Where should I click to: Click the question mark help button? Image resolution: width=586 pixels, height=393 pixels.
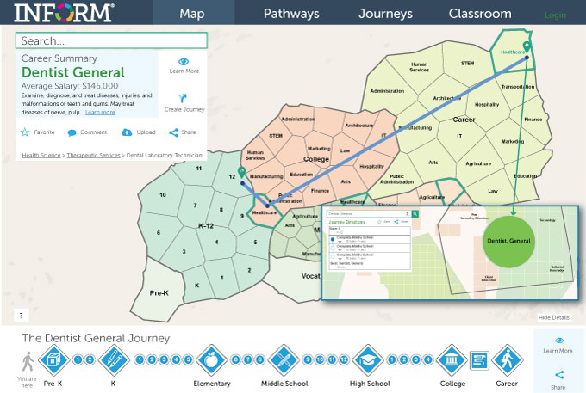point(21,316)
